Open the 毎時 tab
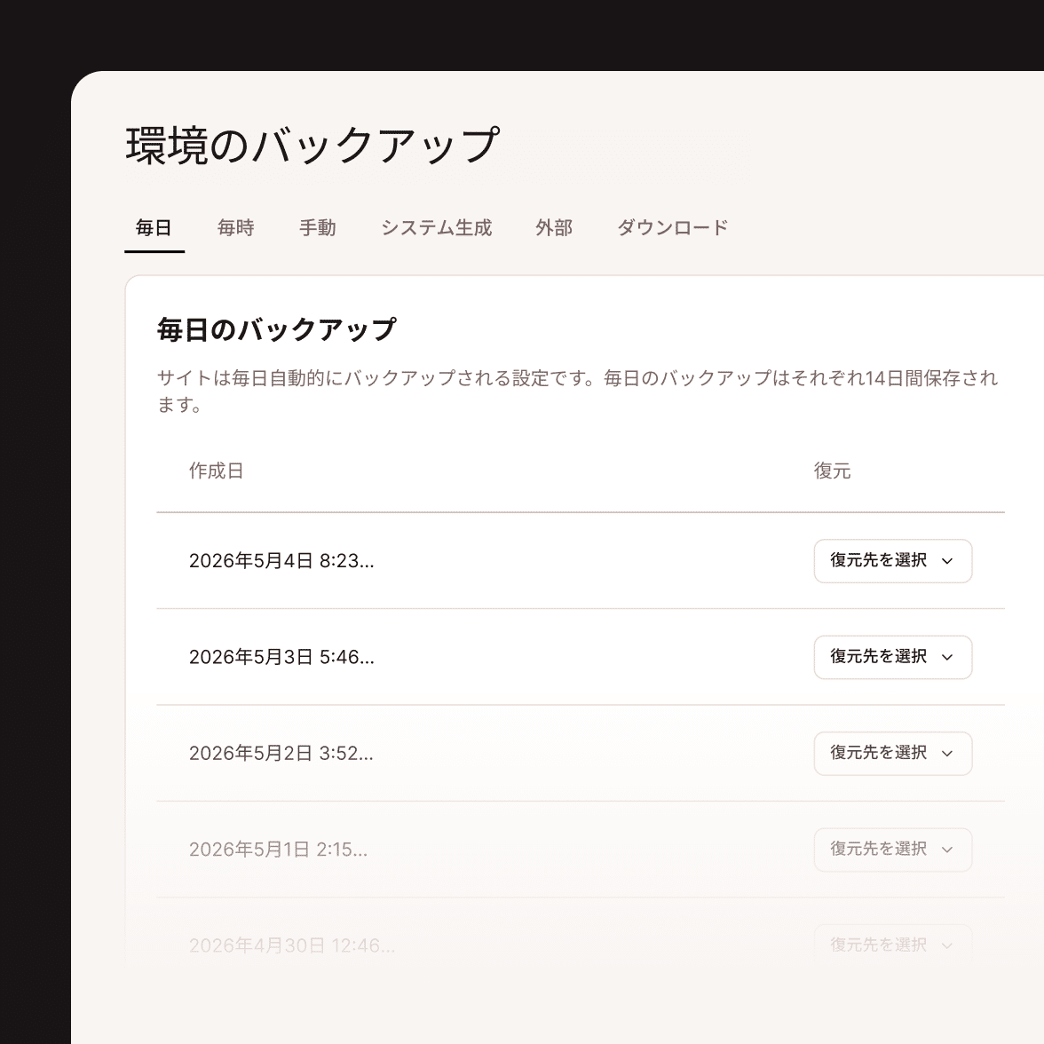The image size is (1044, 1044). (x=236, y=227)
